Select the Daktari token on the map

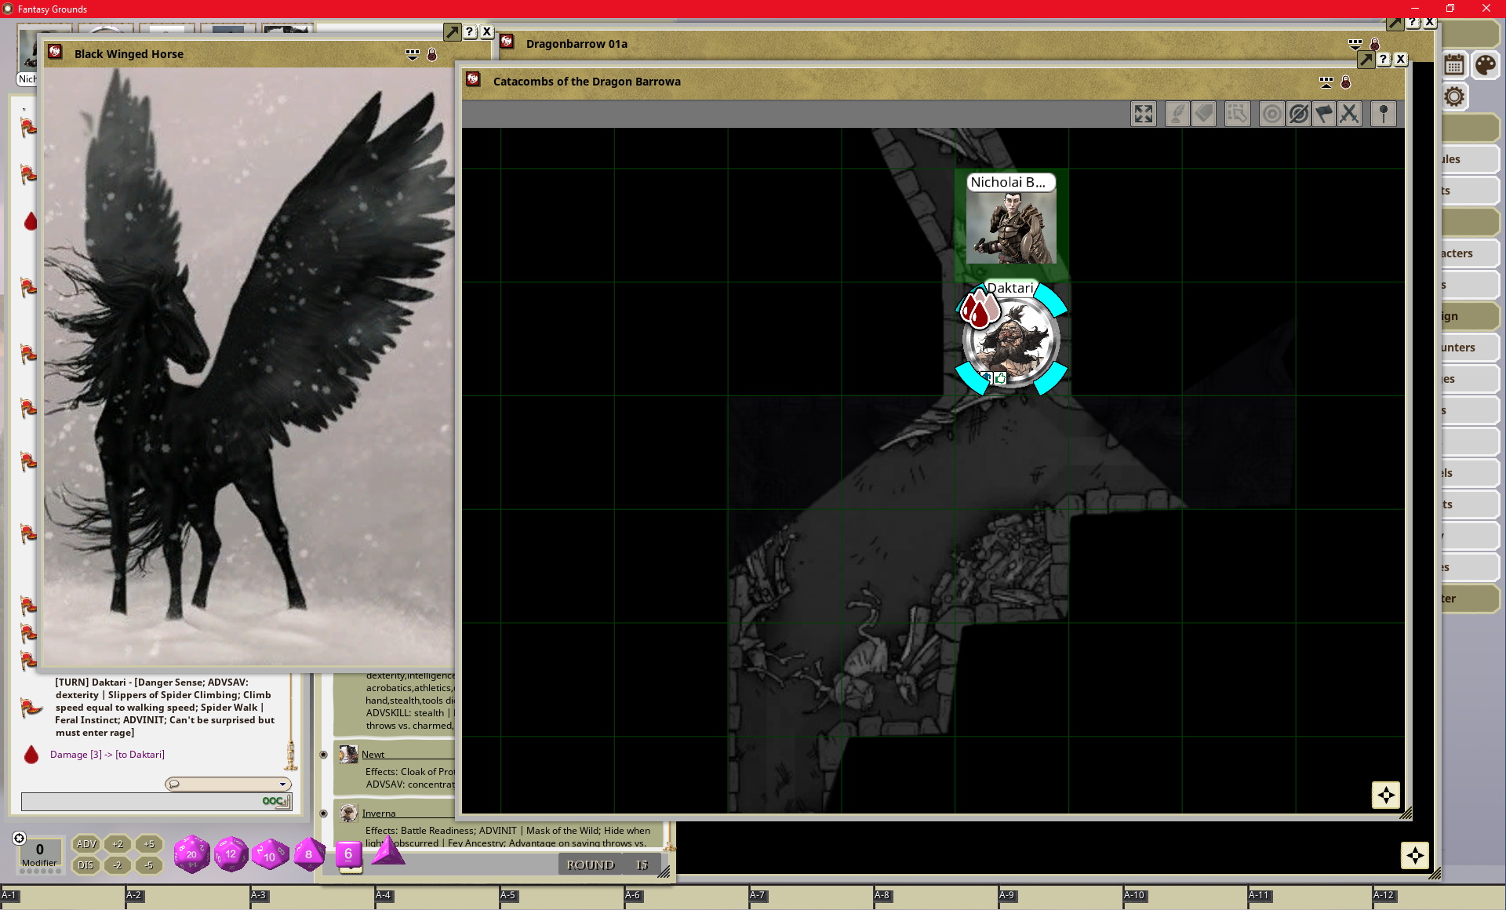pos(1011,339)
